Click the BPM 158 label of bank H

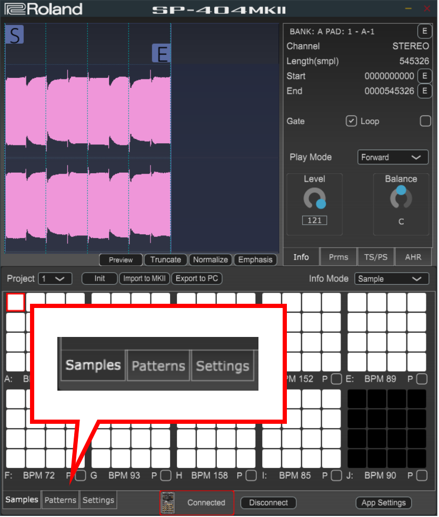tap(210, 476)
